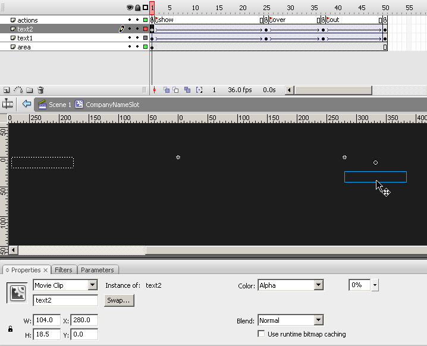Insert a new layer folder
Viewport: 427px width, 346px height.
click(x=29, y=90)
